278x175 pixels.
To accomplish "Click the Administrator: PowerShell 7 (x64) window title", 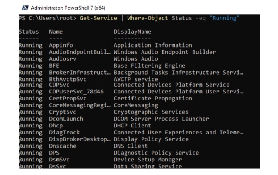I will (68, 8).
